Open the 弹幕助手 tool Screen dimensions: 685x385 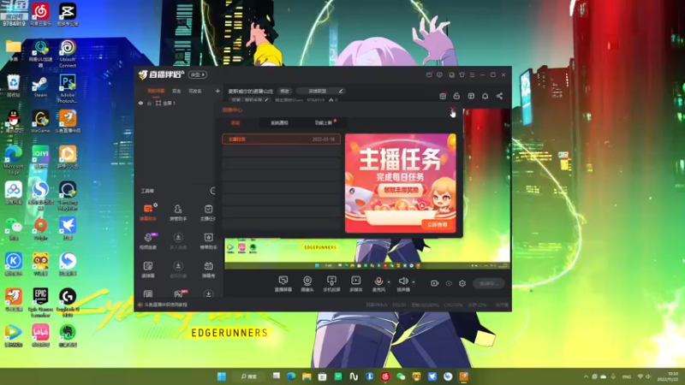click(148, 212)
